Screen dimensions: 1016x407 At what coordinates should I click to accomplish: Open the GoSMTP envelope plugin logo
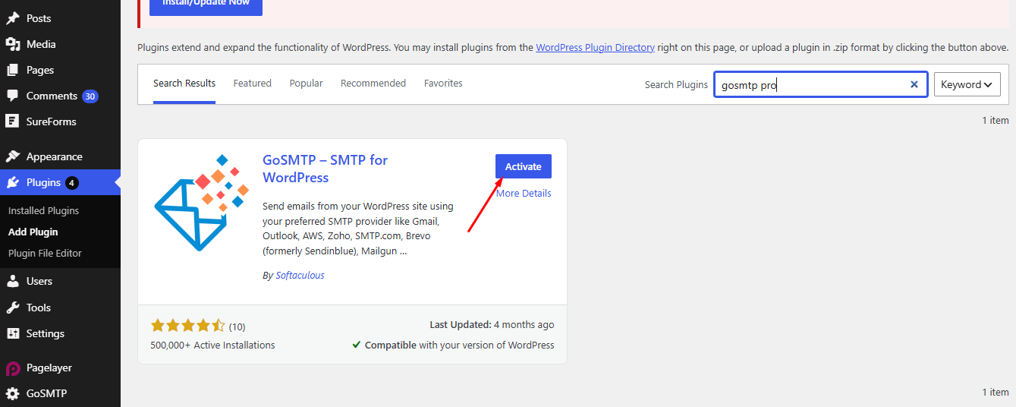[x=201, y=202]
